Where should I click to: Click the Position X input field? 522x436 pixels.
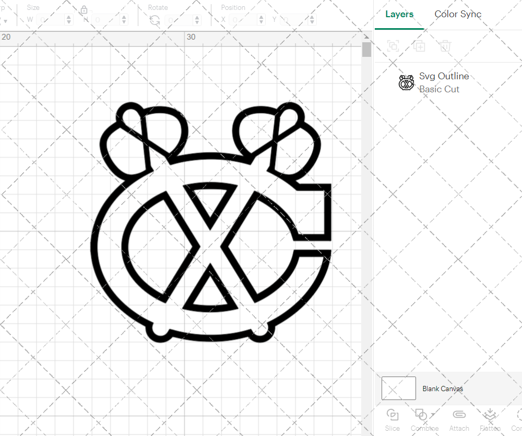pos(243,20)
